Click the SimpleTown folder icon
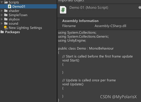The height and width of the screenshot is (102, 141). tap(6, 15)
